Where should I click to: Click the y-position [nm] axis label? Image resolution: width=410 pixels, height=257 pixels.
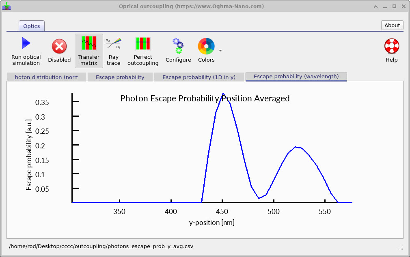[x=212, y=223]
